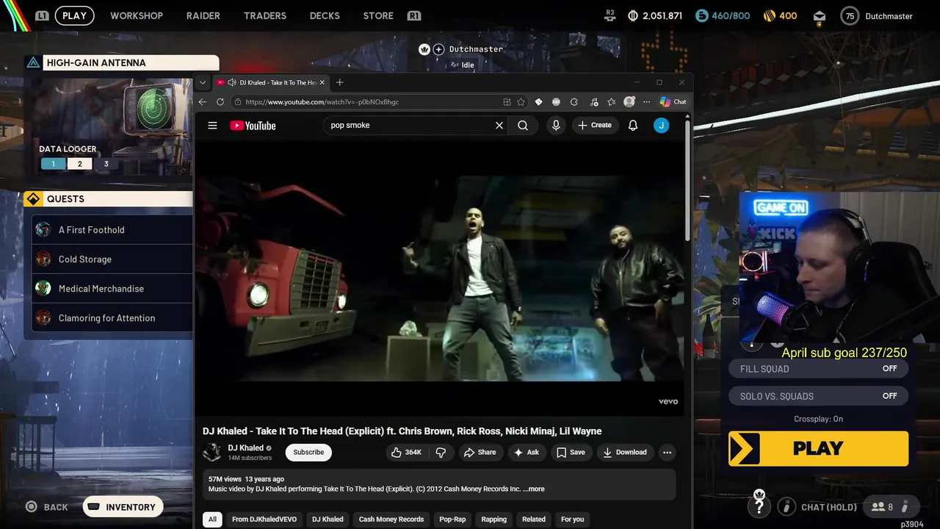Expand video description with ...more
The height and width of the screenshot is (529, 940).
tap(534, 489)
